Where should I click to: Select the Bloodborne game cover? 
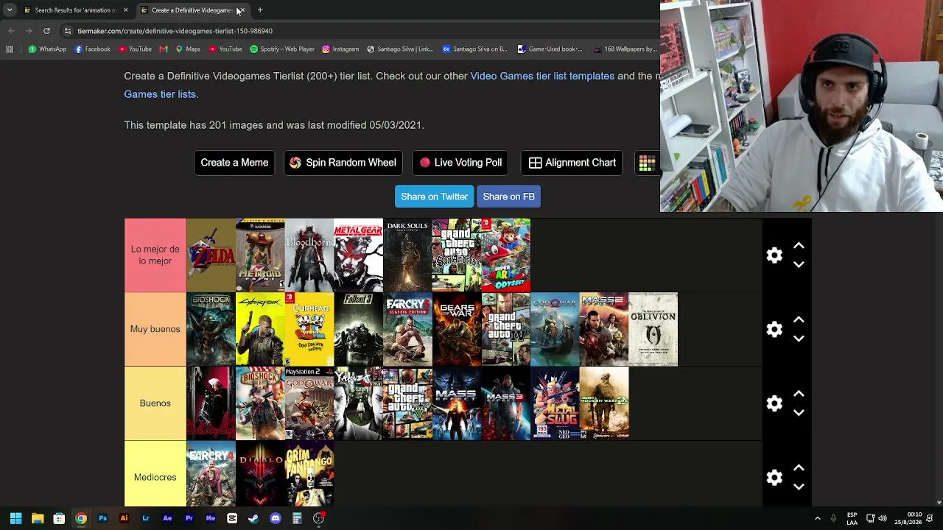(309, 255)
